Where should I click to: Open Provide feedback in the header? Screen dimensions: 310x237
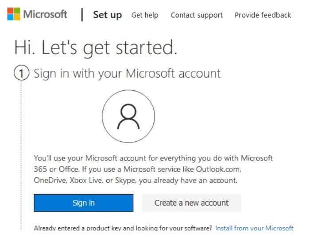coord(263,15)
